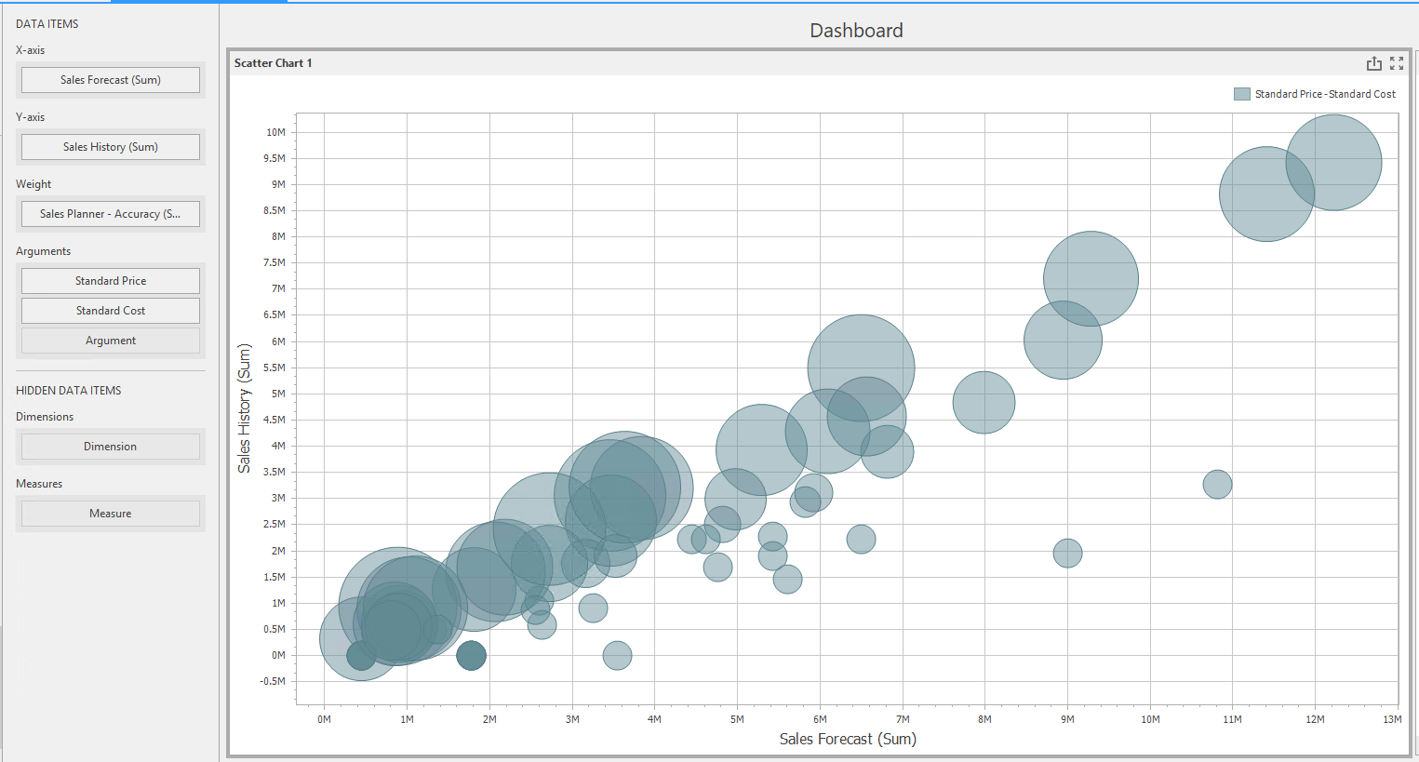Click the Scatter Chart 1 caption
The width and height of the screenshot is (1419, 762).
click(273, 63)
